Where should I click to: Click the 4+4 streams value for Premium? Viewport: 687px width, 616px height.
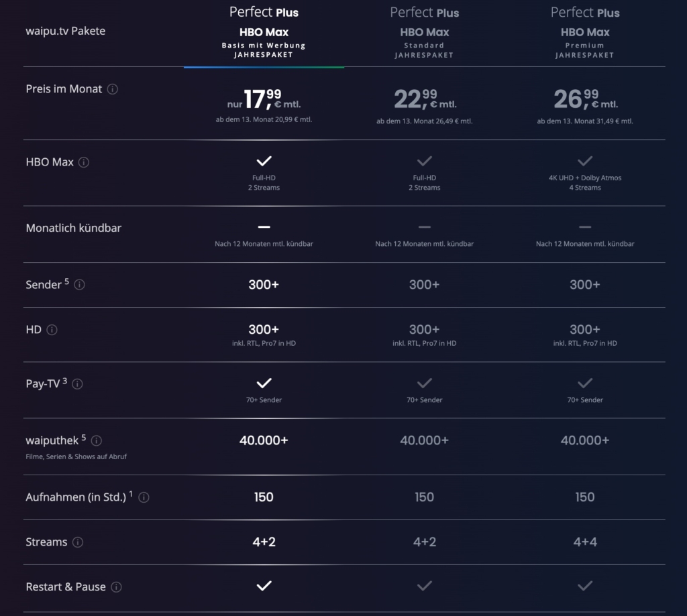coord(585,542)
